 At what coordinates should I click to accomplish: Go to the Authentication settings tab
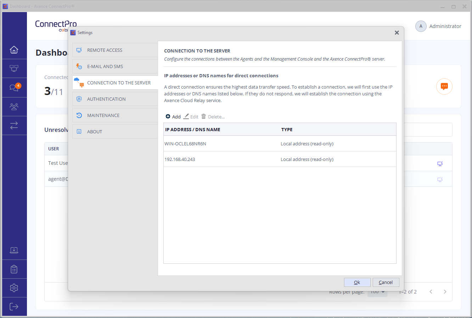pos(115,99)
